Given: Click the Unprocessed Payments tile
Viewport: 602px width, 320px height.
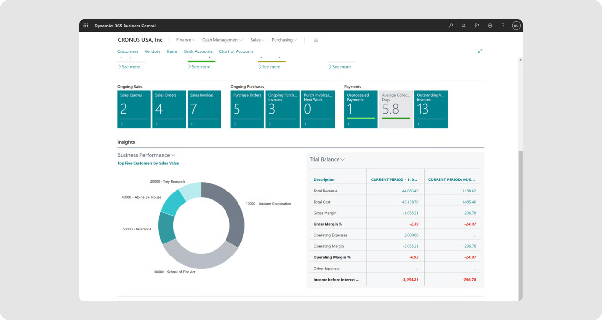Looking at the screenshot, I should click(361, 109).
